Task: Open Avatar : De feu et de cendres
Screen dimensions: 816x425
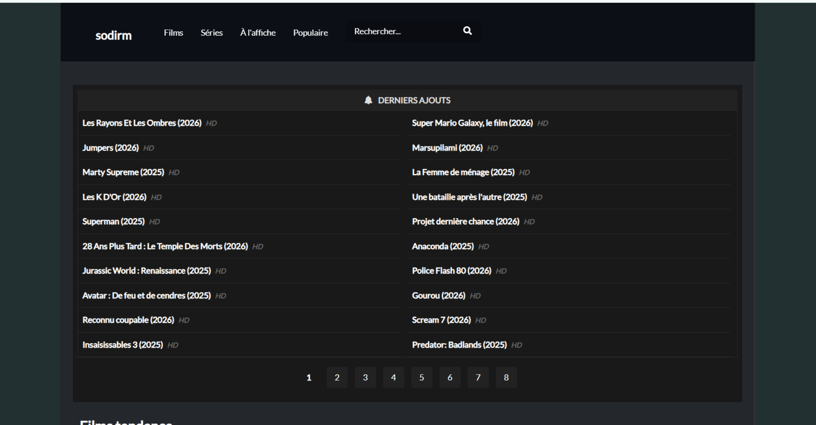Action: coord(146,296)
